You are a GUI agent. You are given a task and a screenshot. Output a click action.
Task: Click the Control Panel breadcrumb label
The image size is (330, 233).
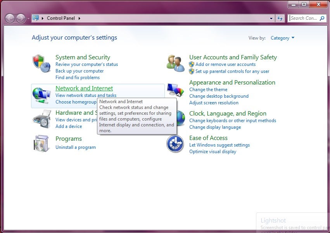[61, 18]
